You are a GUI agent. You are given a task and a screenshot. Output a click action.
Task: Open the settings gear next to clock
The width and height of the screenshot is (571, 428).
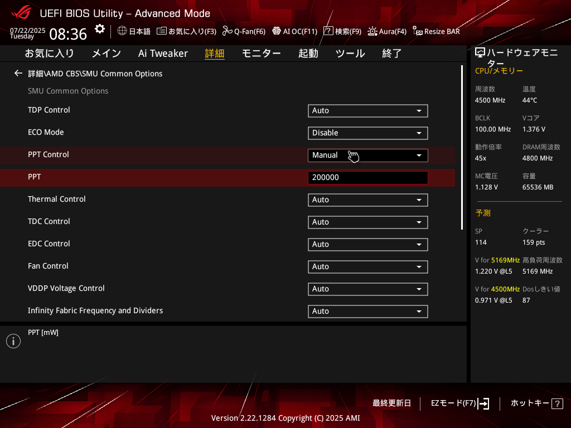click(100, 29)
